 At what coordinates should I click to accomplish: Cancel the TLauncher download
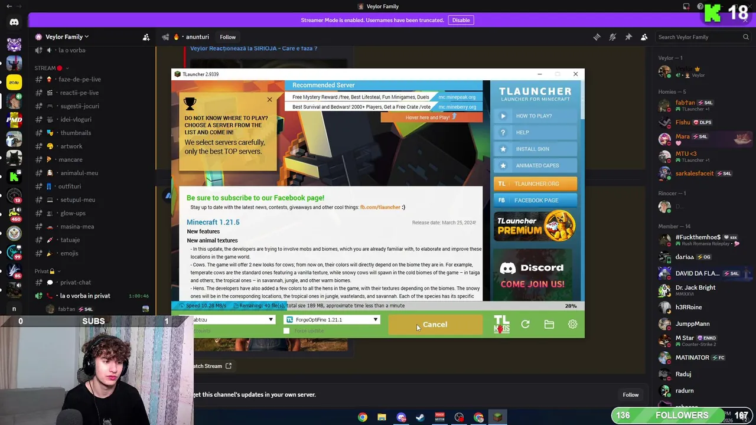click(x=435, y=325)
